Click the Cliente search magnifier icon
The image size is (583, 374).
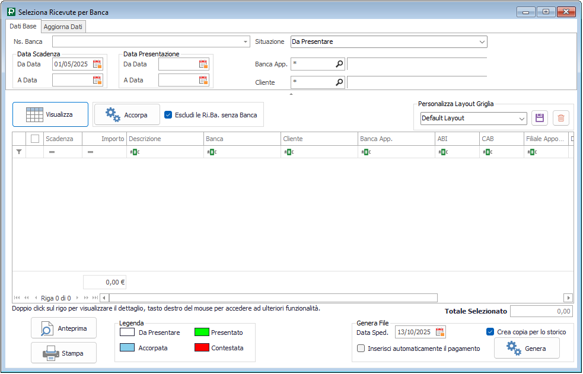click(x=339, y=82)
